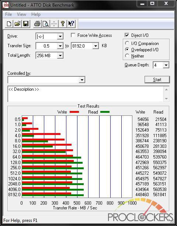The width and height of the screenshot is (177, 226).
Task: Open the Queue Depth dropdown
Action: point(166,65)
